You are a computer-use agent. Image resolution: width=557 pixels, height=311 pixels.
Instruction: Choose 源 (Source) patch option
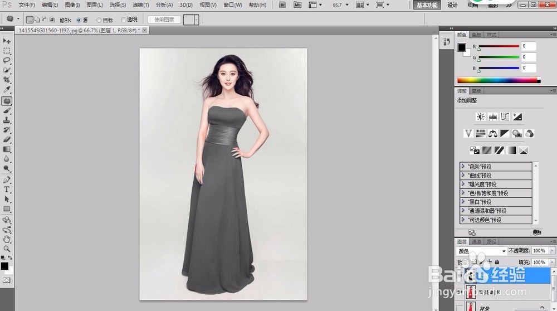tap(79, 20)
